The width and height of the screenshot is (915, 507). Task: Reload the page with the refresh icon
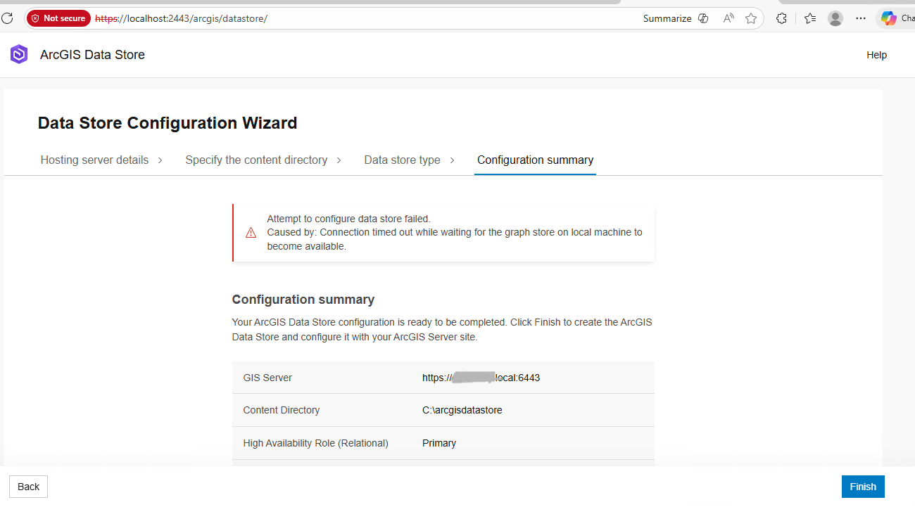click(x=7, y=18)
